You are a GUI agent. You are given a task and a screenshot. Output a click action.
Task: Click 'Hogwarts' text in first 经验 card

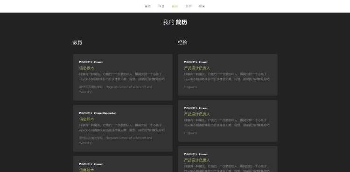point(190,87)
